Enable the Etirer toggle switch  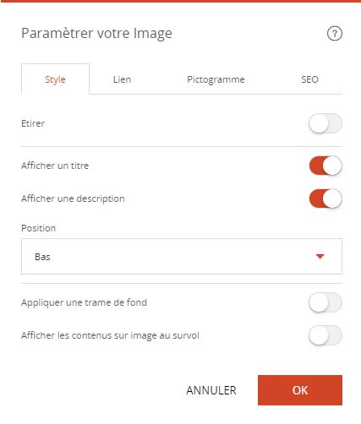pyautogui.click(x=325, y=123)
